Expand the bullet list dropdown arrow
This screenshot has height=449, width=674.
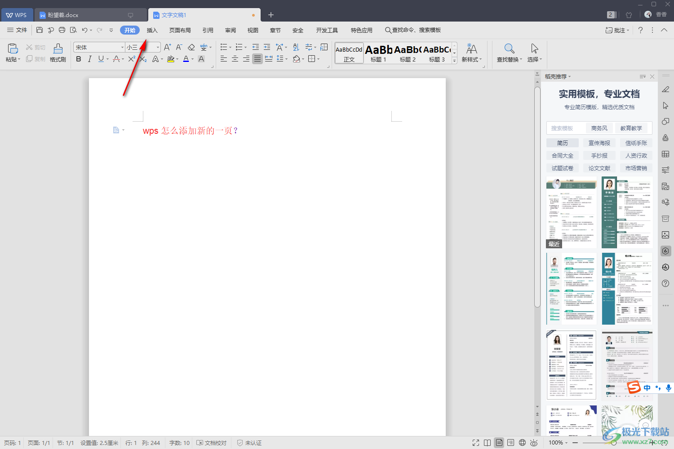tap(230, 48)
